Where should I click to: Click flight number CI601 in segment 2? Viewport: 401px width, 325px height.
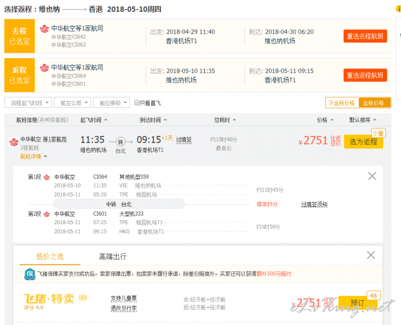click(100, 214)
